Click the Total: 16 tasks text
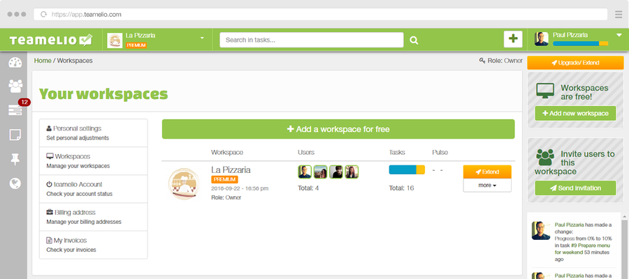Image resolution: width=629 pixels, height=279 pixels. tap(402, 188)
